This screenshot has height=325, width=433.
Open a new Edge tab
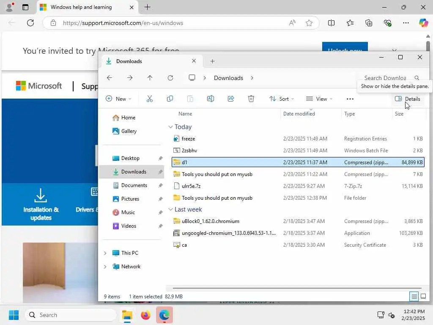[x=148, y=7]
